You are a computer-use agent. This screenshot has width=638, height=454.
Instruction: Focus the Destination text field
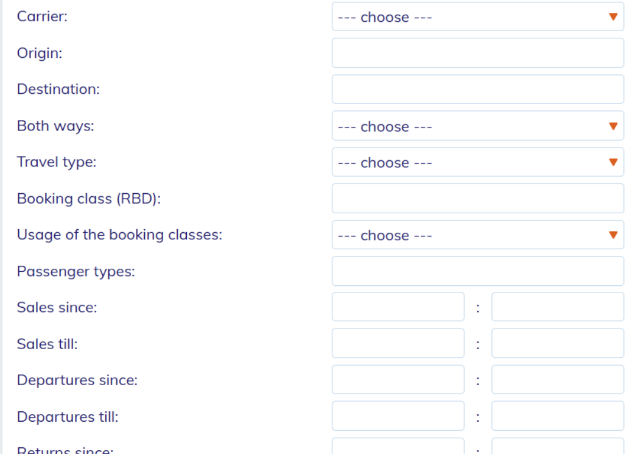coord(477,90)
